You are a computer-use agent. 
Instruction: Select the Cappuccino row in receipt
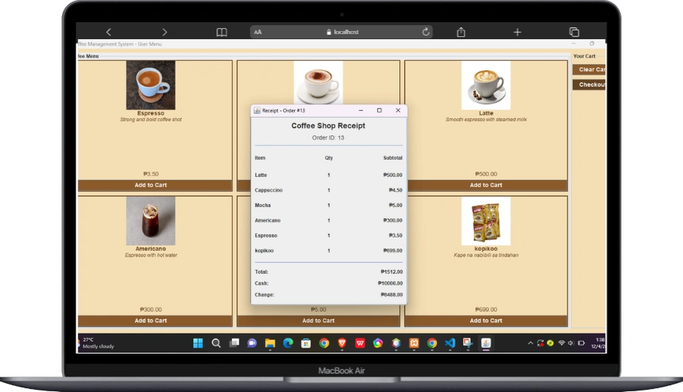click(x=328, y=190)
